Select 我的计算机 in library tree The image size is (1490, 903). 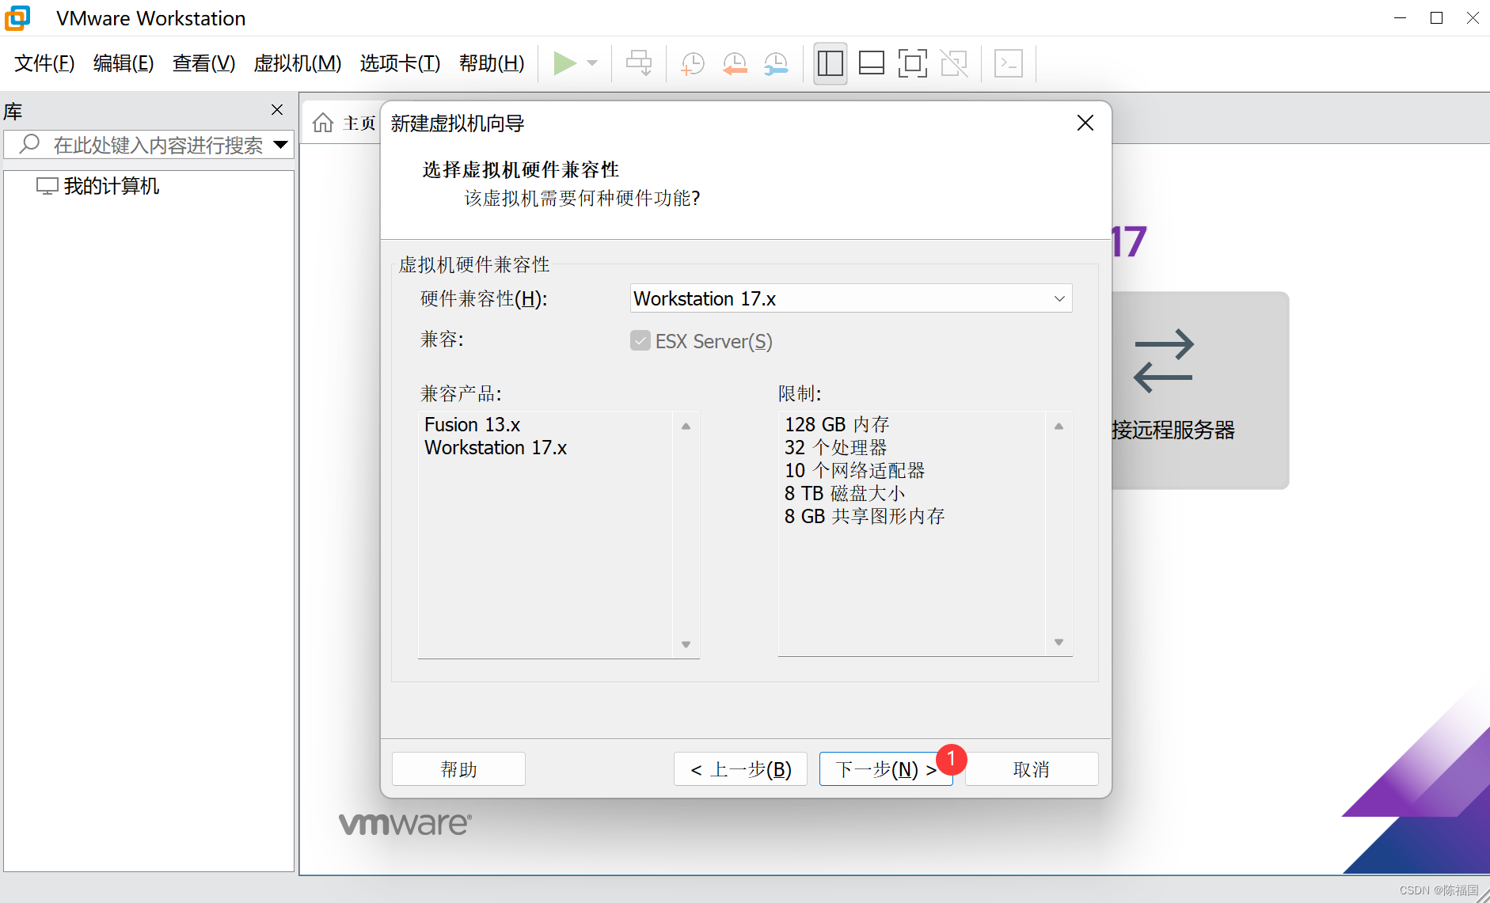pyautogui.click(x=98, y=186)
